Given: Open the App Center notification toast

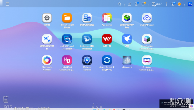Looking at the screenshot, I should [176, 104].
